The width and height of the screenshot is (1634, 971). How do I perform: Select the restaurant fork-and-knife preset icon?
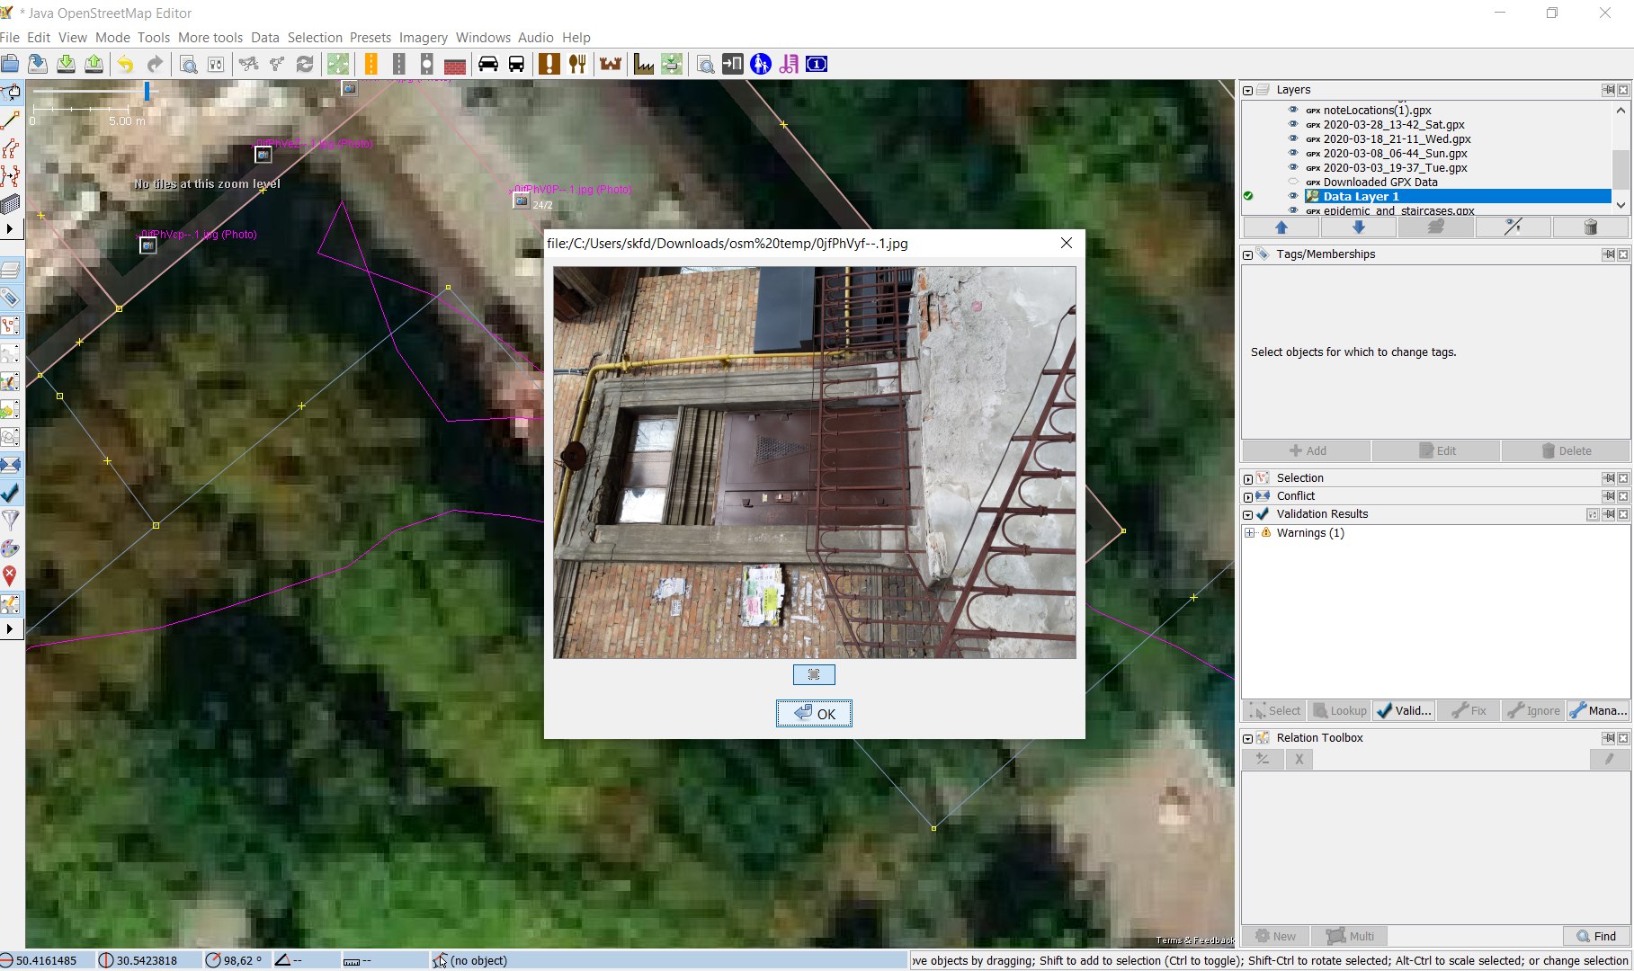(x=577, y=64)
